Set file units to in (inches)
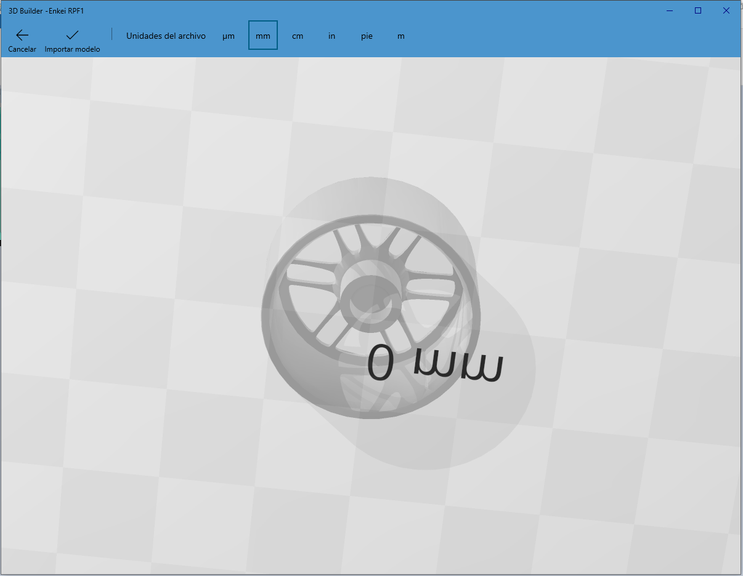The height and width of the screenshot is (576, 743). pos(331,36)
